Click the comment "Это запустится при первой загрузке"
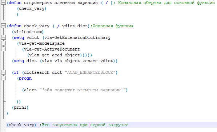217x132 pixels. coord(85,125)
